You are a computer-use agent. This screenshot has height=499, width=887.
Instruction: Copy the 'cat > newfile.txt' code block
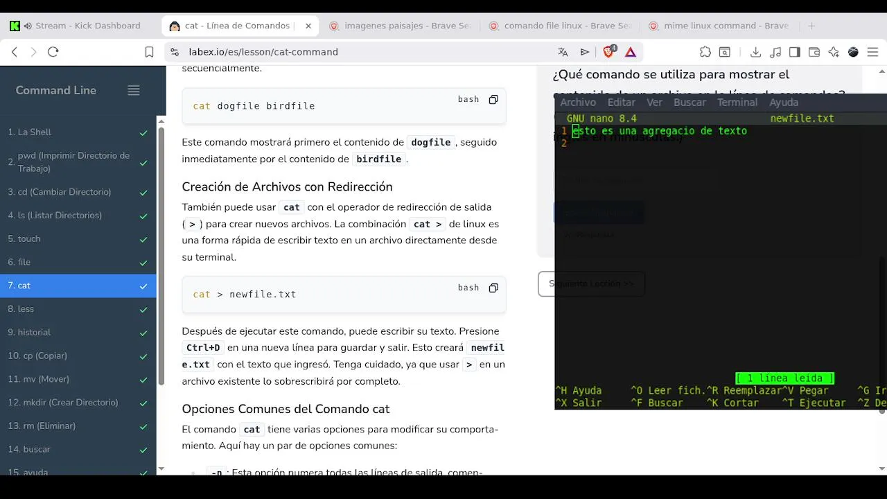pos(493,288)
